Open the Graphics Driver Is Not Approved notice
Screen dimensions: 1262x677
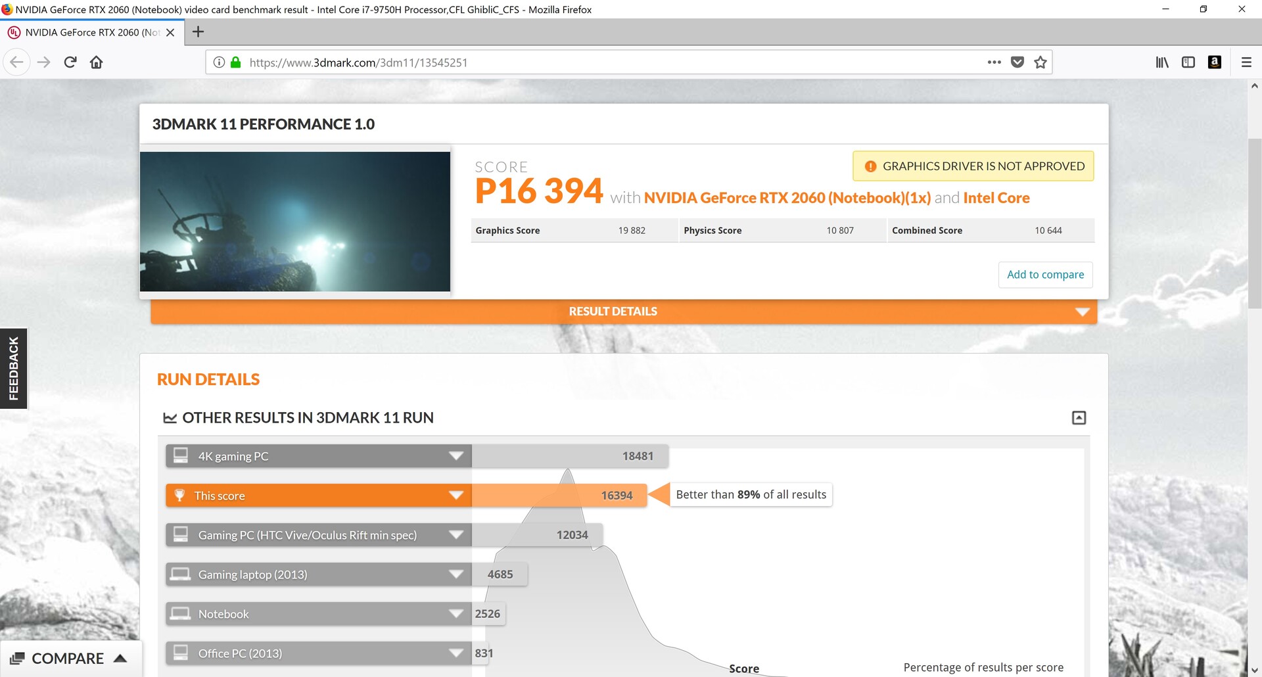pyautogui.click(x=973, y=166)
